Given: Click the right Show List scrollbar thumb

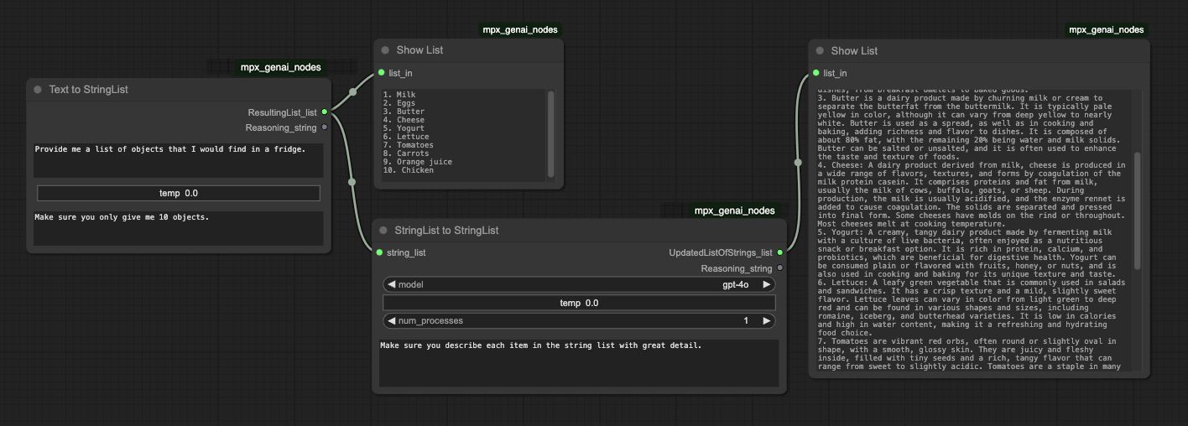Looking at the screenshot, I should (x=1138, y=210).
